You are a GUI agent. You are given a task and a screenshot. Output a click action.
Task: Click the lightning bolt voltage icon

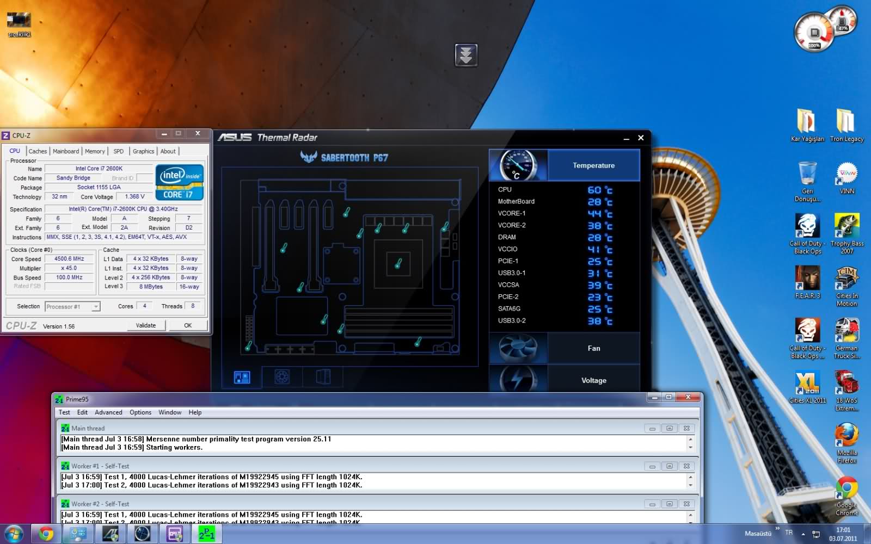click(x=518, y=379)
